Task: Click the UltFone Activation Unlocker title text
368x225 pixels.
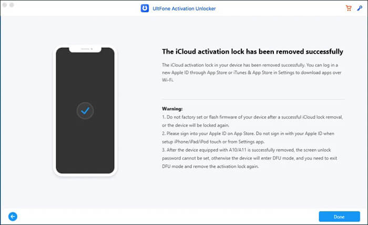Action: (x=184, y=9)
